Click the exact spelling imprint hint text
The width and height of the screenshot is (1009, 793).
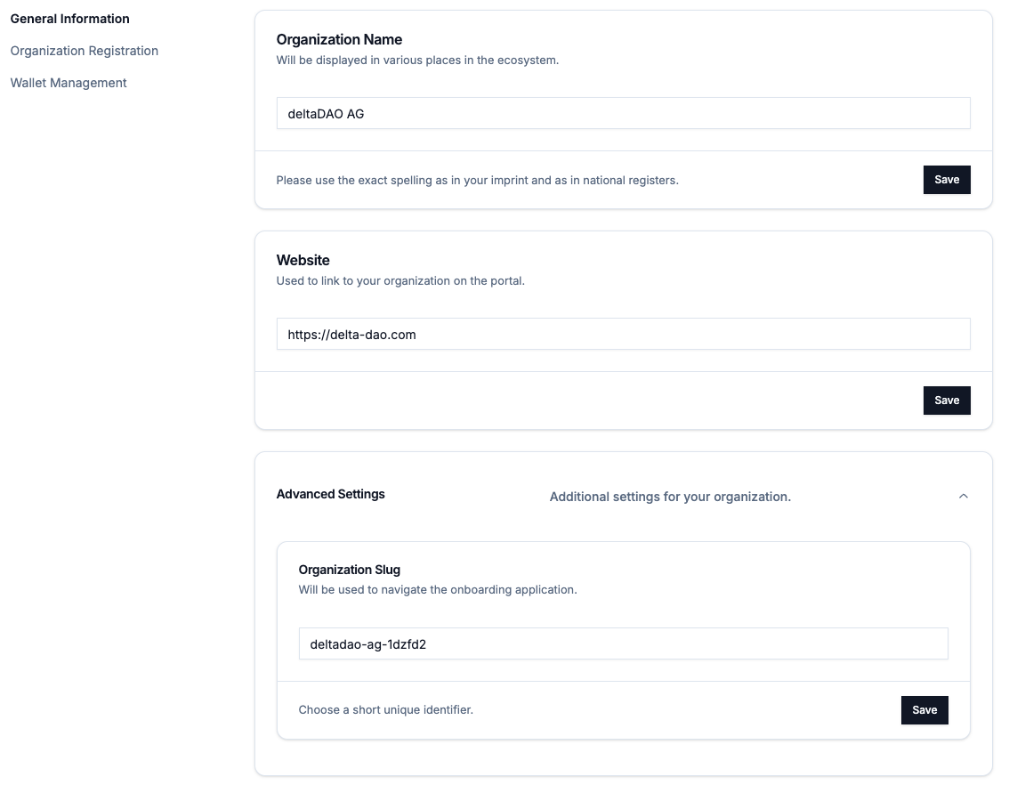coord(477,180)
